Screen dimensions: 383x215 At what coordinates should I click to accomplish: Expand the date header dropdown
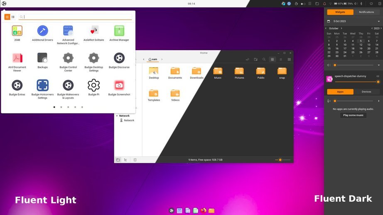[378, 21]
